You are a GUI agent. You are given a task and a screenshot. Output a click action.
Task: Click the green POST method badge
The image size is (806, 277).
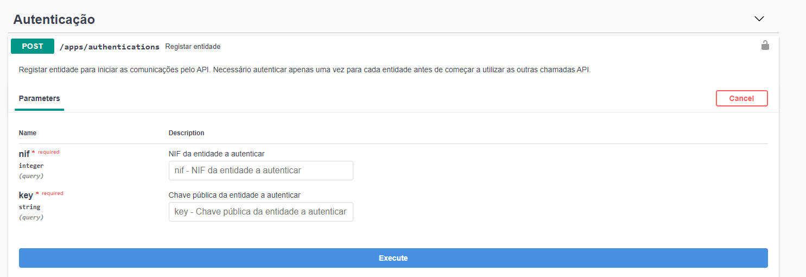click(x=33, y=46)
